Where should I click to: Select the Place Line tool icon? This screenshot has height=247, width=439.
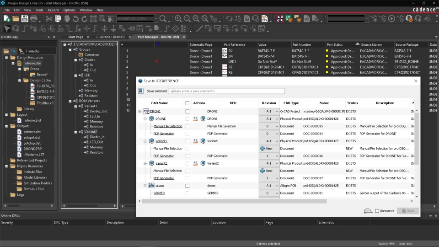click(199, 28)
